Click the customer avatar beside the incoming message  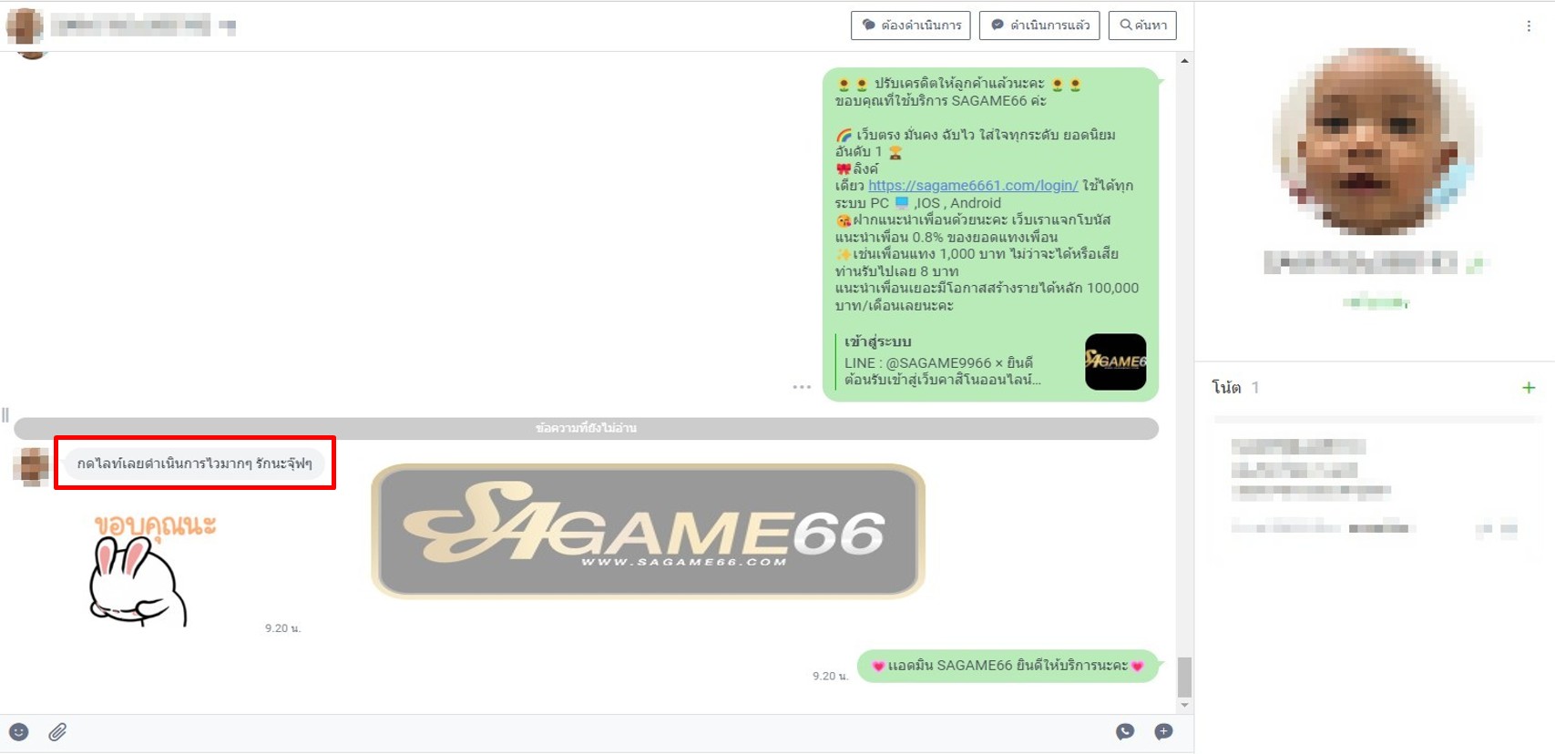coord(31,465)
